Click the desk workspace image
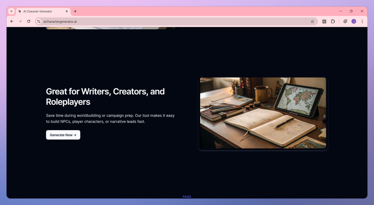This screenshot has width=374, height=205. (x=263, y=113)
